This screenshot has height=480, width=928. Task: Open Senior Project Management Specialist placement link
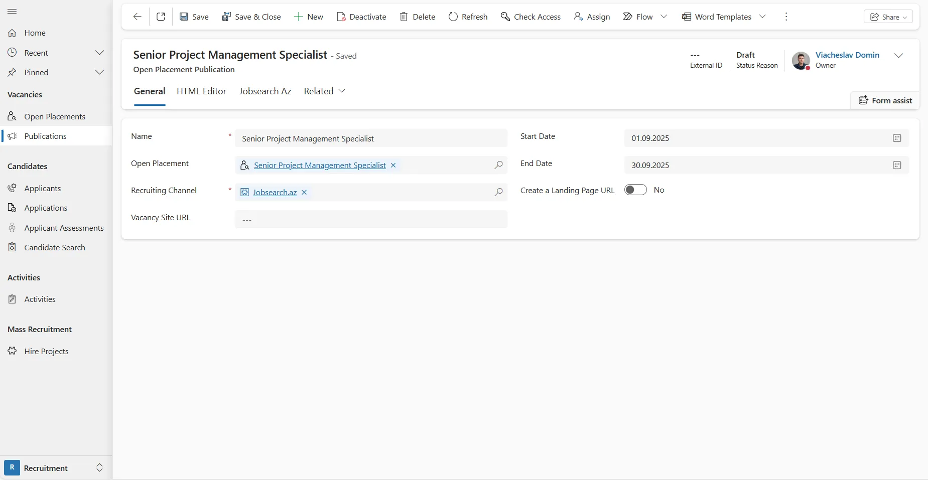[x=320, y=166]
